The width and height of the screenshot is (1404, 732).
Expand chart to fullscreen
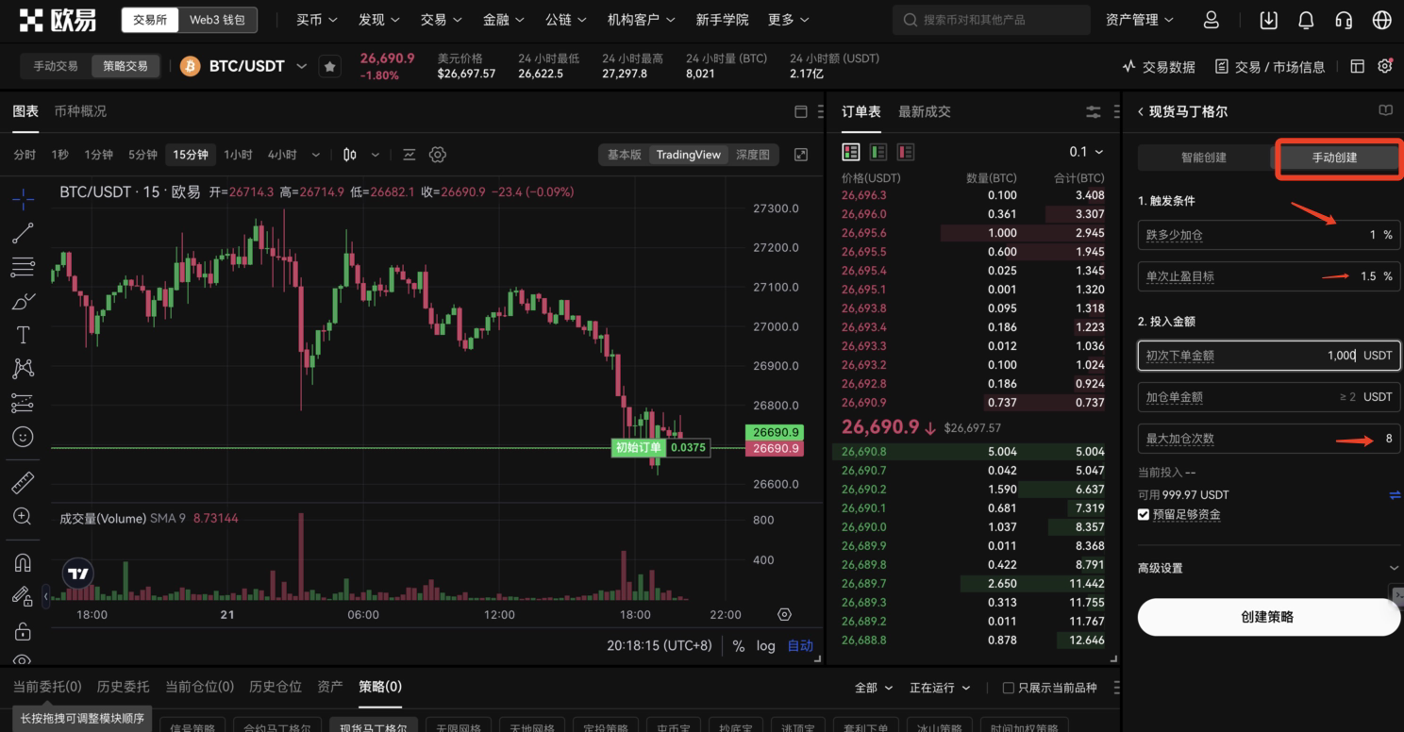coord(801,155)
